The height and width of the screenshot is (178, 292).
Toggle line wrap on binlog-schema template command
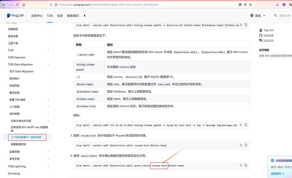[x=241, y=25]
